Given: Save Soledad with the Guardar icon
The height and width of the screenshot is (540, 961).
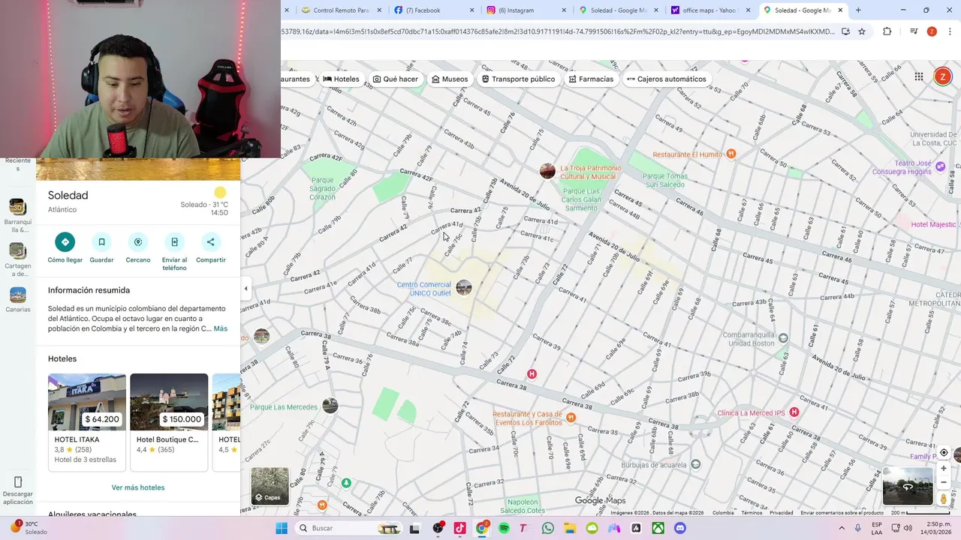Looking at the screenshot, I should click(x=101, y=242).
